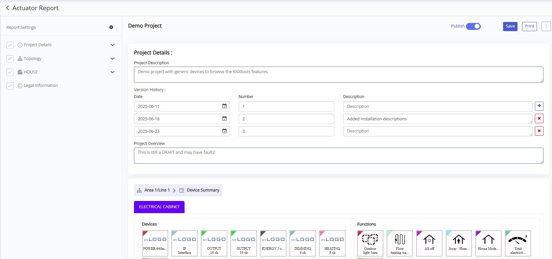Click the Project Details sidebar label
The image size is (552, 259).
(37, 45)
